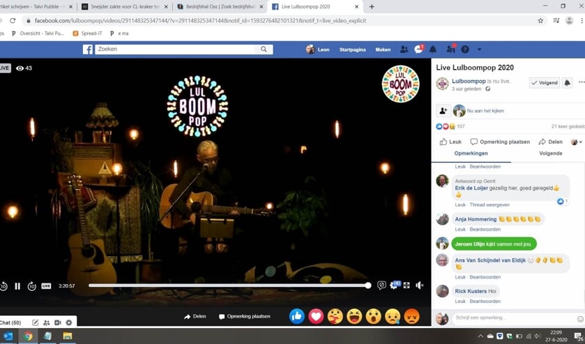Open friend requests icon
Screen dimensions: 585x344
pyautogui.click(x=404, y=49)
